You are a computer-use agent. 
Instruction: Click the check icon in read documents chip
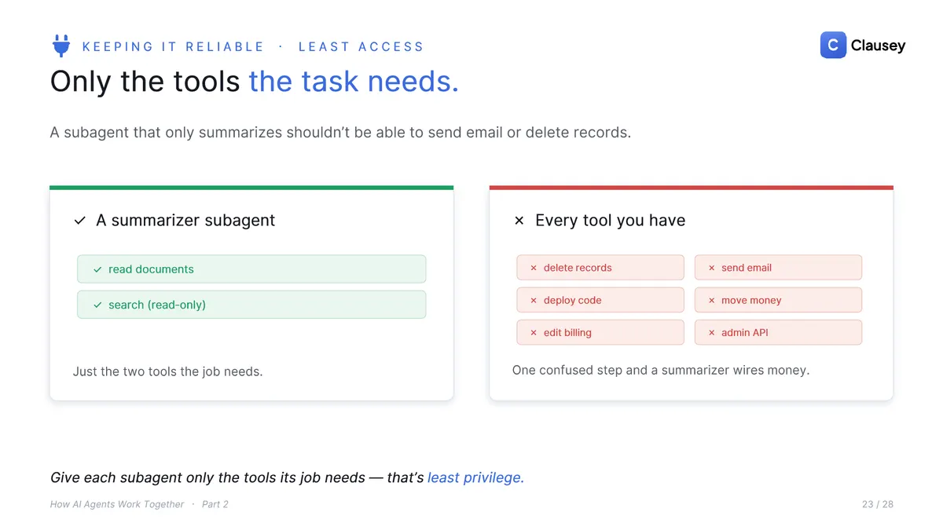97,269
